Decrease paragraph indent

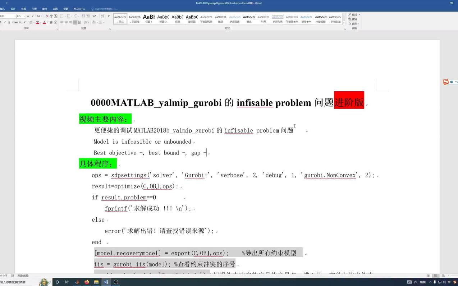83,16
